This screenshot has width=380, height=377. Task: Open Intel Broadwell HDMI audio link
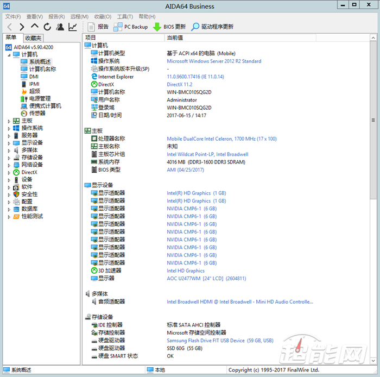240,301
